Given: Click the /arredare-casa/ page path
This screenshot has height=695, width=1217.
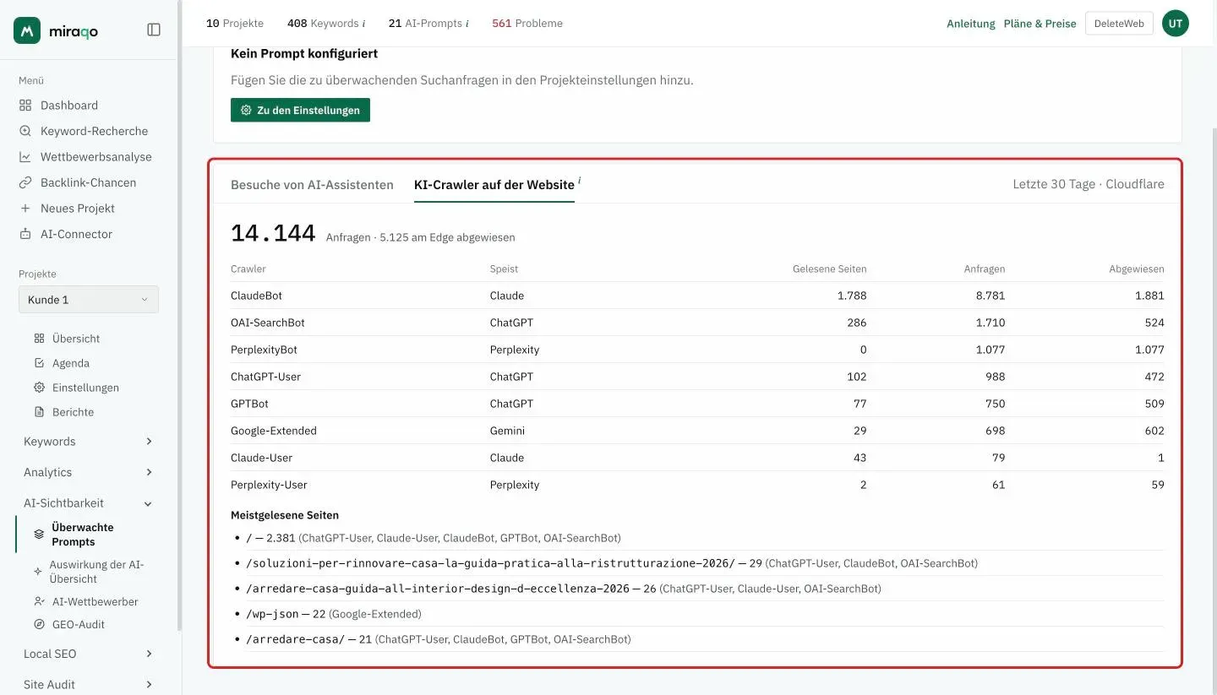Looking at the screenshot, I should tap(295, 639).
